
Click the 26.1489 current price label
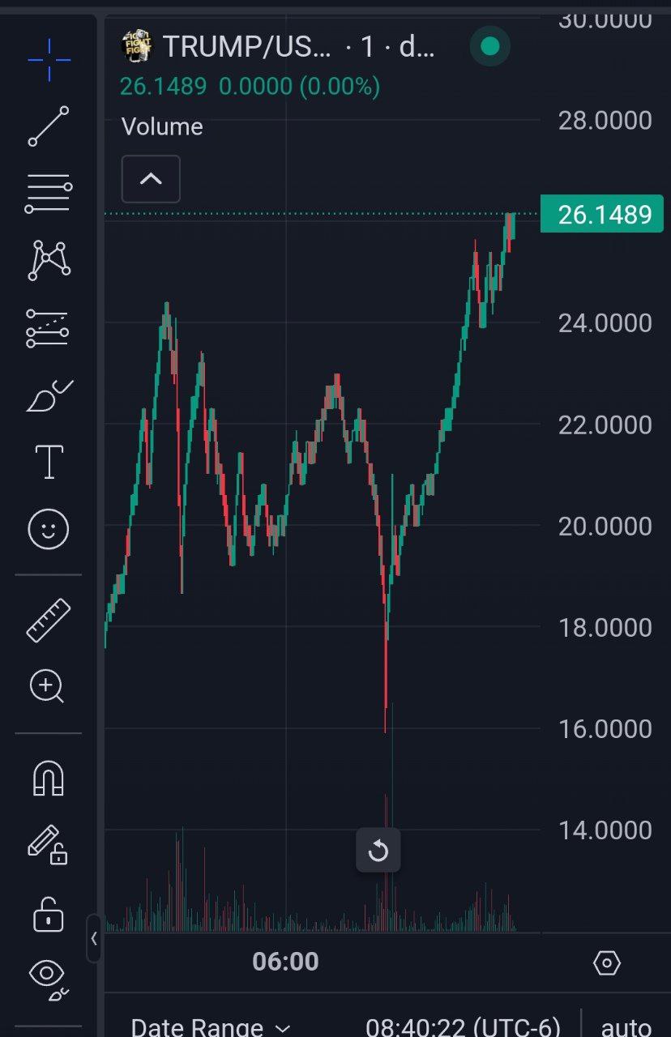click(602, 214)
